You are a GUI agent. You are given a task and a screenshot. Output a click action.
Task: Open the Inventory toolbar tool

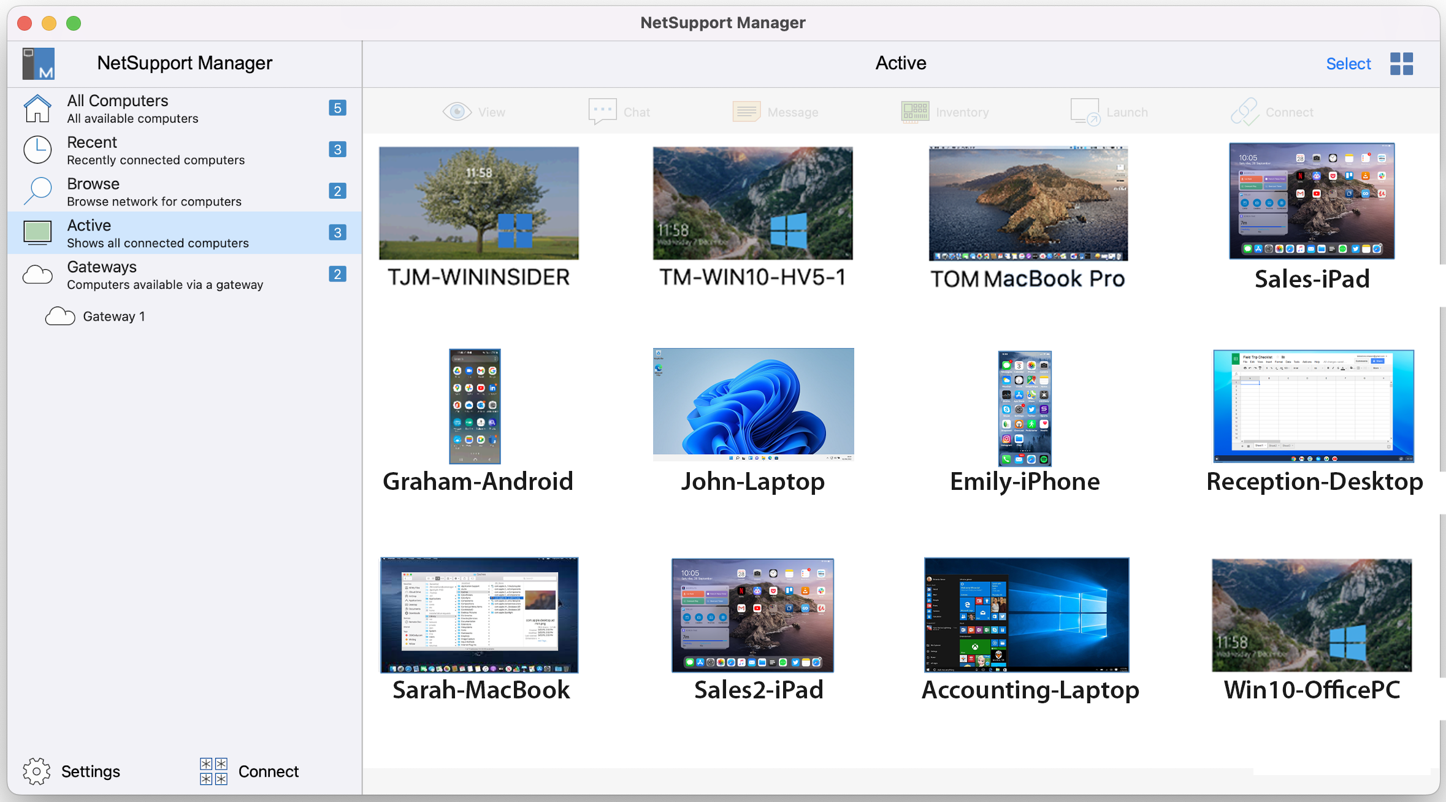point(915,112)
